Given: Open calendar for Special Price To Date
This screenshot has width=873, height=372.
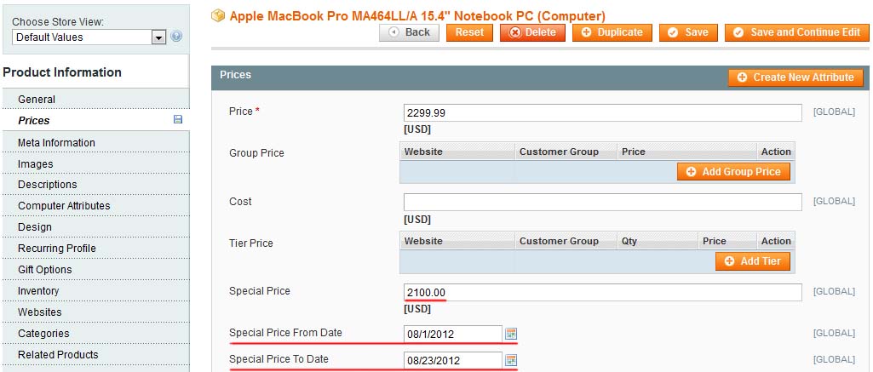Looking at the screenshot, I should [511, 360].
